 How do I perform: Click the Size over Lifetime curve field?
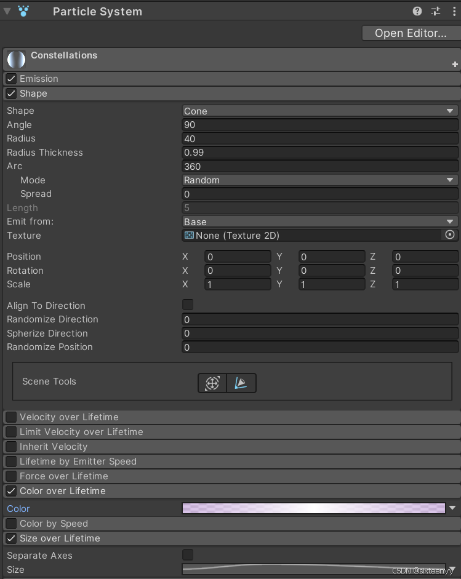click(x=314, y=569)
